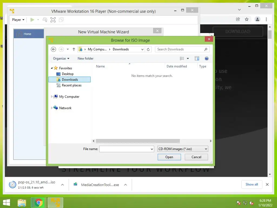Open the CD-ROM images file type dropdown
This screenshot has height=208, width=277.
coord(183,149)
